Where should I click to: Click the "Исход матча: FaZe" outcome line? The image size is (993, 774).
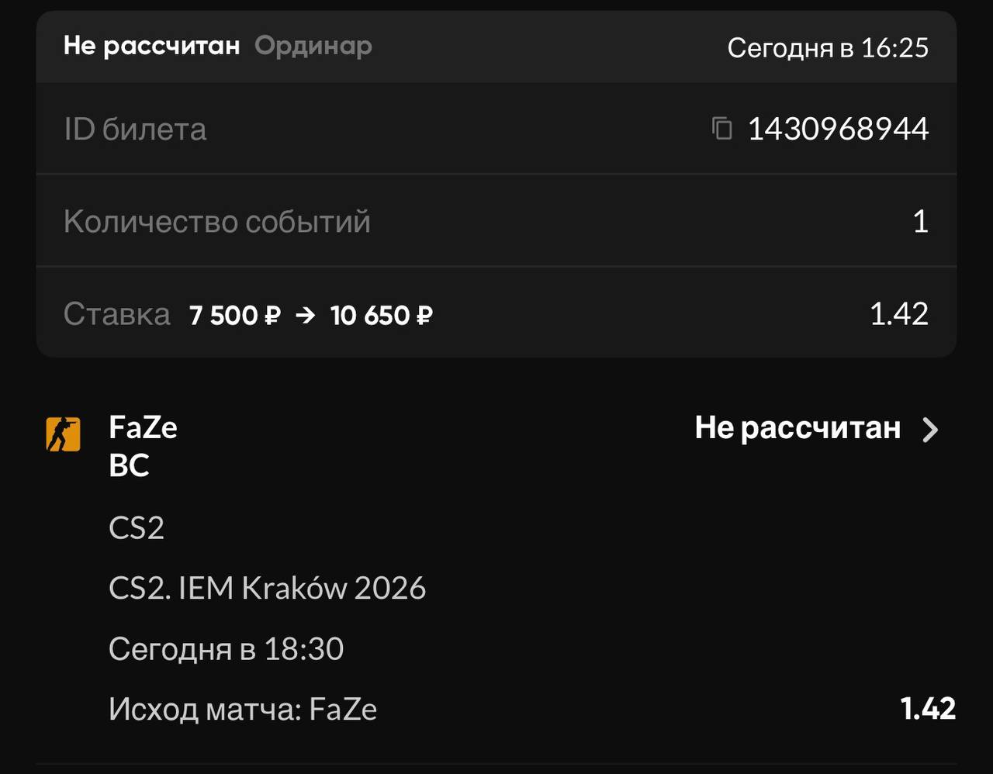pyautogui.click(x=243, y=710)
